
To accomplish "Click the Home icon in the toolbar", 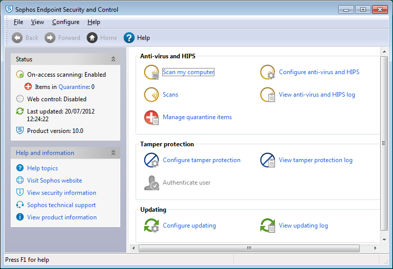I will click(92, 38).
